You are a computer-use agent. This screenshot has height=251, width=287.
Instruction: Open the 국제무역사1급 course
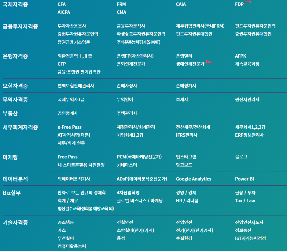tap(71, 99)
